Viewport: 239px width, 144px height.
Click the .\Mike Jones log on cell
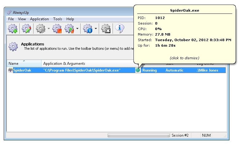(x=207, y=70)
